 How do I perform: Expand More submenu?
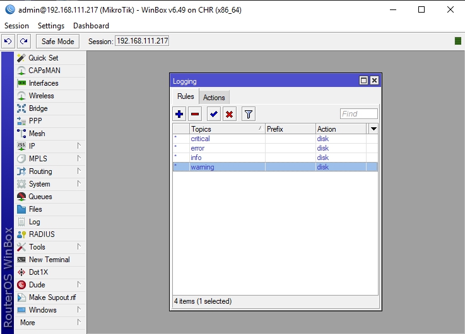(50, 323)
